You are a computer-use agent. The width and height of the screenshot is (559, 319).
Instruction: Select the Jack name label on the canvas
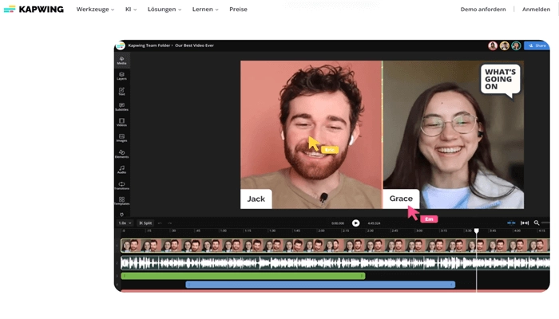256,199
